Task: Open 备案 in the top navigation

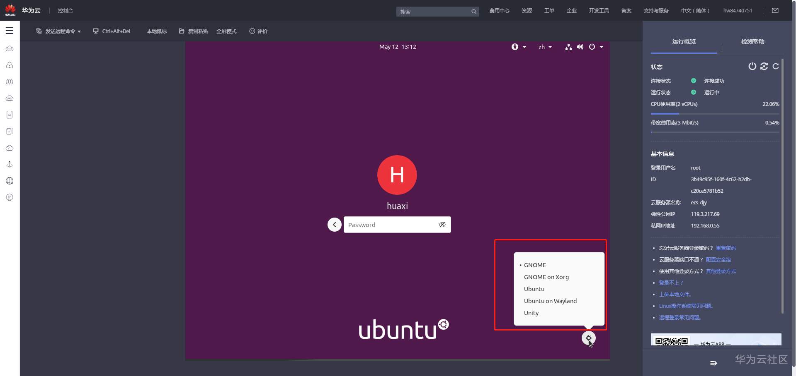Action: point(626,11)
